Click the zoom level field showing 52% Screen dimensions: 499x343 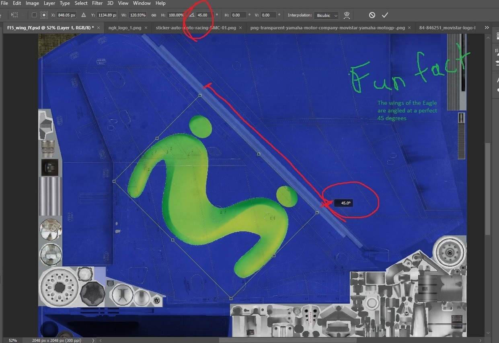point(13,340)
